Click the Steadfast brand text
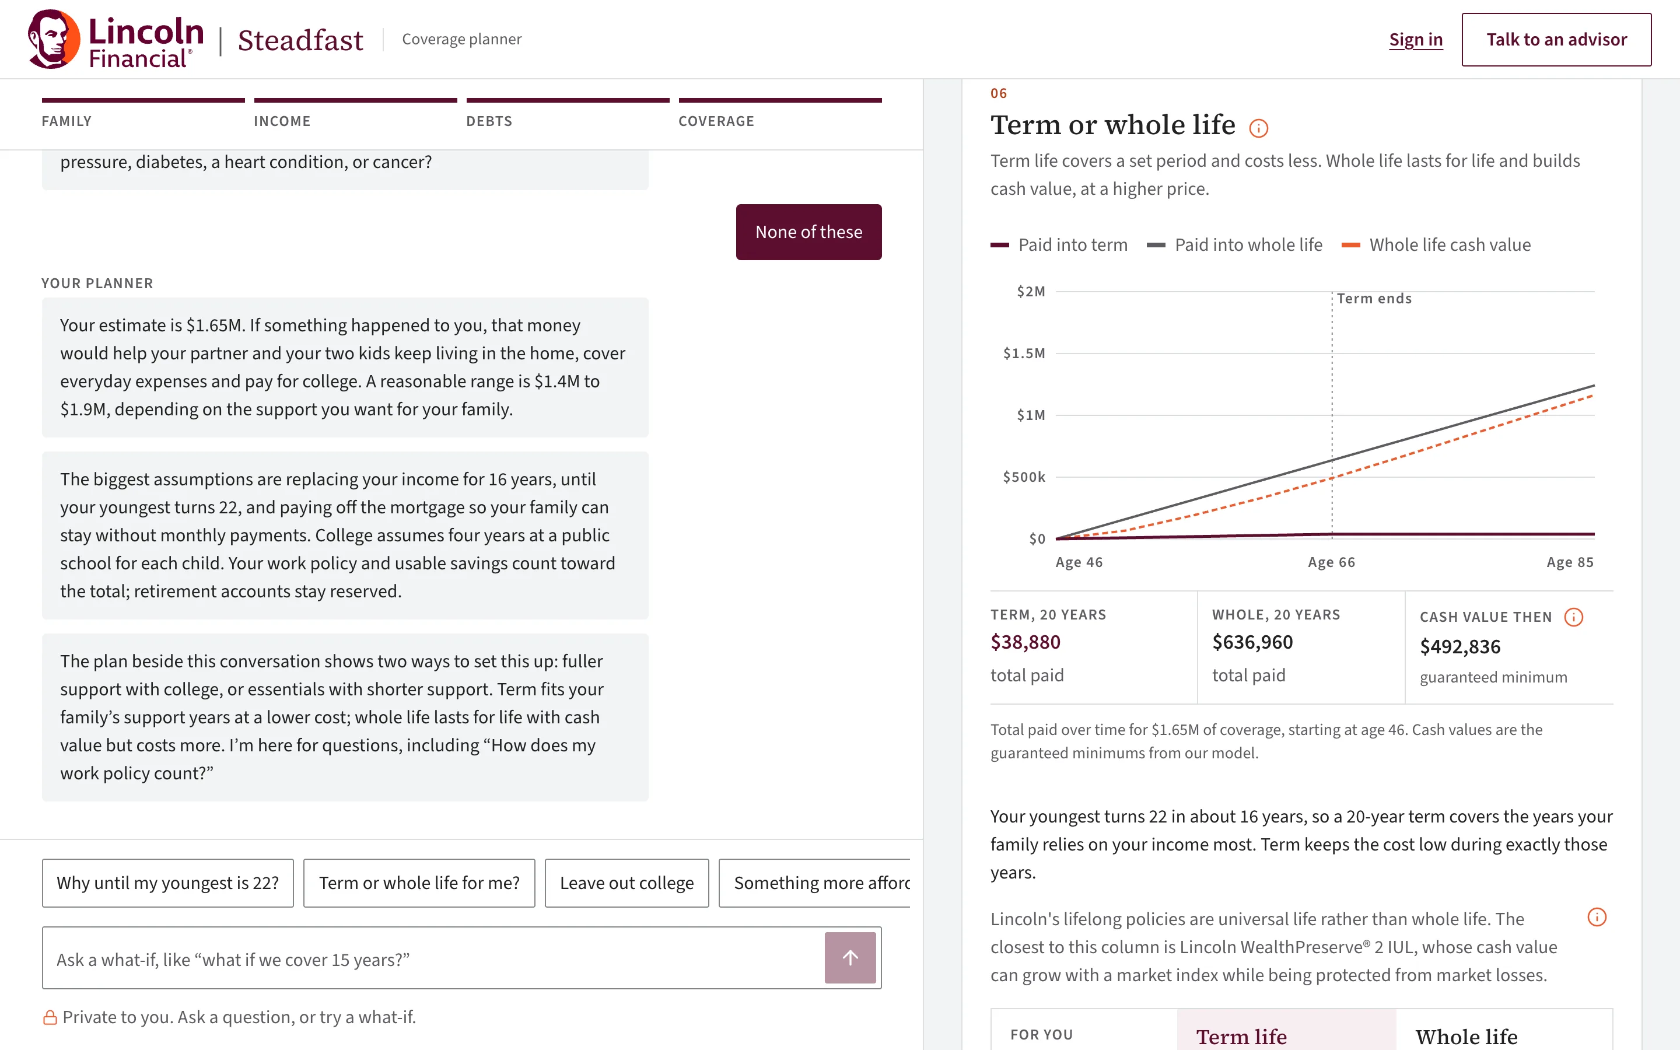 click(x=300, y=40)
